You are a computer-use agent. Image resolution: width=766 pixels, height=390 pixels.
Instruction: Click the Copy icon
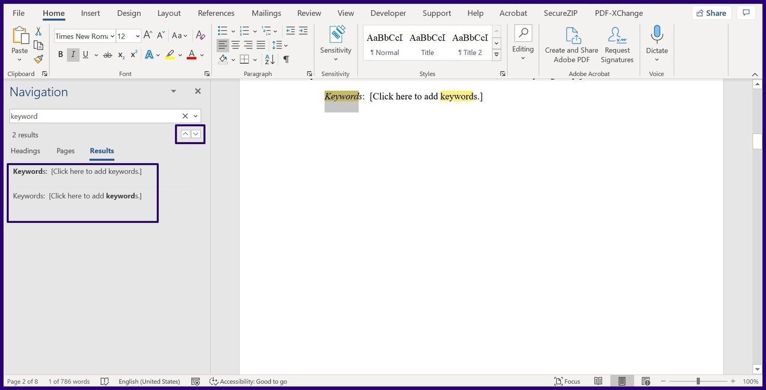tap(39, 45)
